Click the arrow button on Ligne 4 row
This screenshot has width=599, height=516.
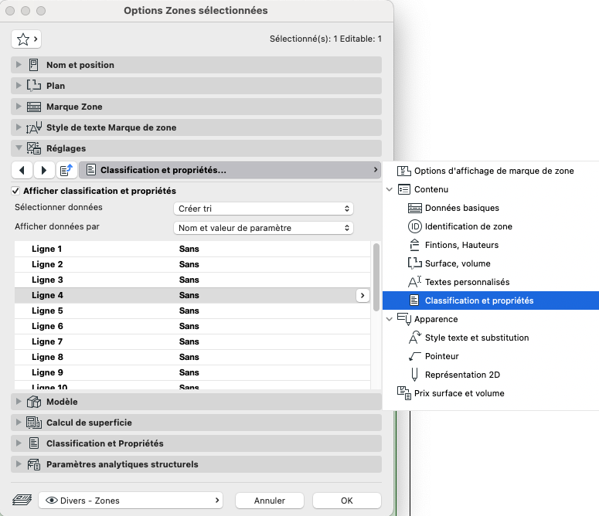(x=362, y=295)
